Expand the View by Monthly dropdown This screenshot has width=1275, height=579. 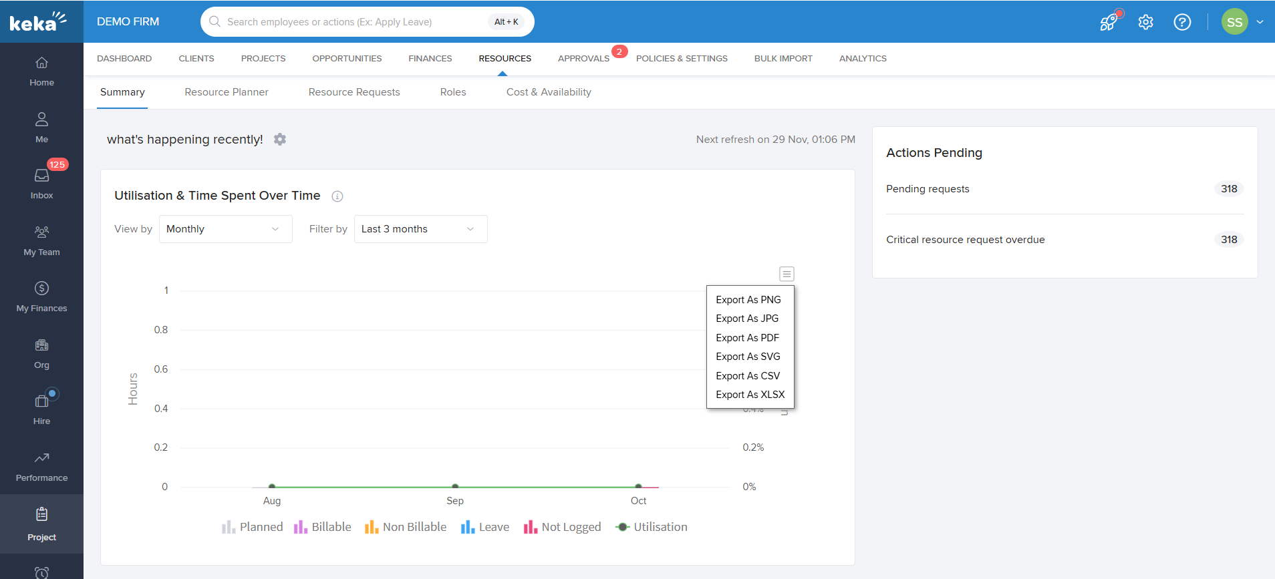225,229
